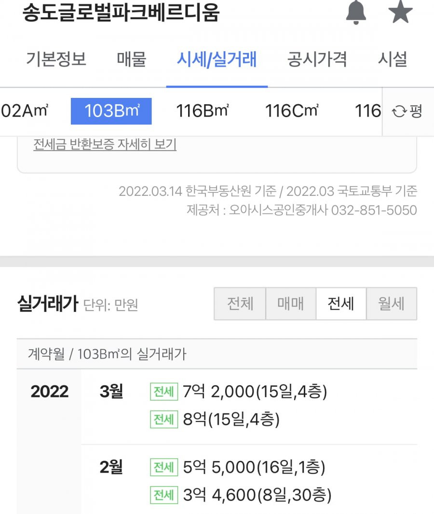Select the partially visible 116 size option
The width and height of the screenshot is (434, 514).
point(368,111)
